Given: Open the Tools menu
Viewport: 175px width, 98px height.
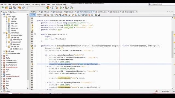Looking at the screenshot, I should (x=53, y=4).
